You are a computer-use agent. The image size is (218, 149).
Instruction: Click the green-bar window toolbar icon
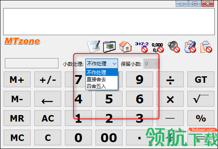110,47
